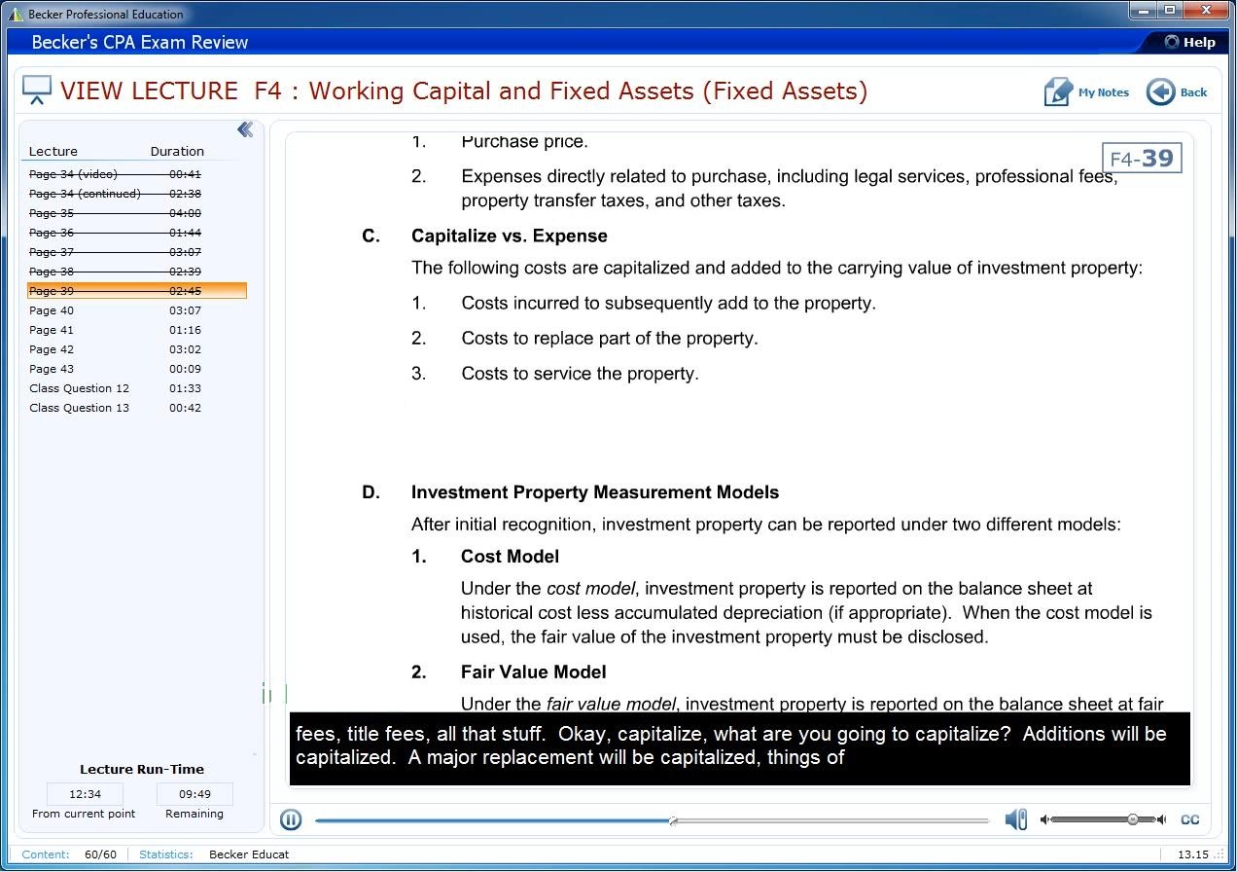Viewport: 1237px width, 872px height.
Task: Close the Becker window
Action: (x=1205, y=11)
